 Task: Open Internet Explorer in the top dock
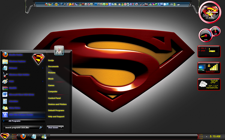[52, 4]
